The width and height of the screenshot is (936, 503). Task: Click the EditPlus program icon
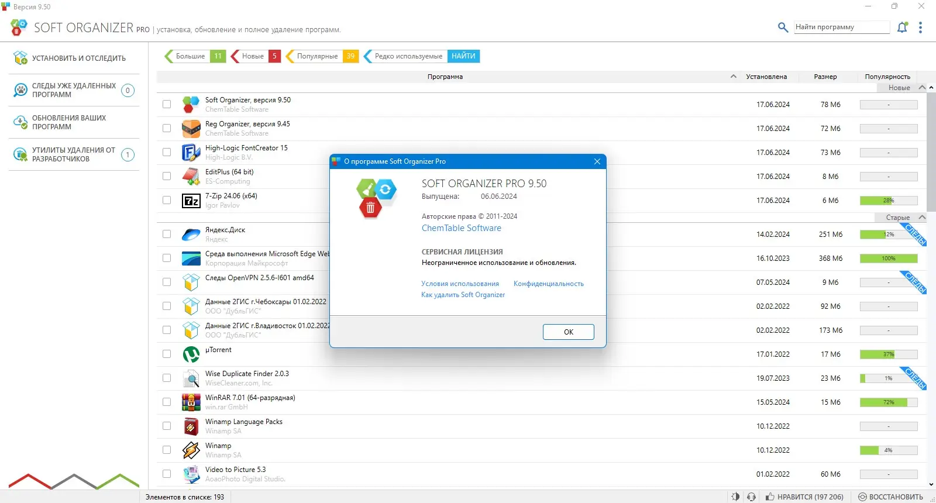191,176
